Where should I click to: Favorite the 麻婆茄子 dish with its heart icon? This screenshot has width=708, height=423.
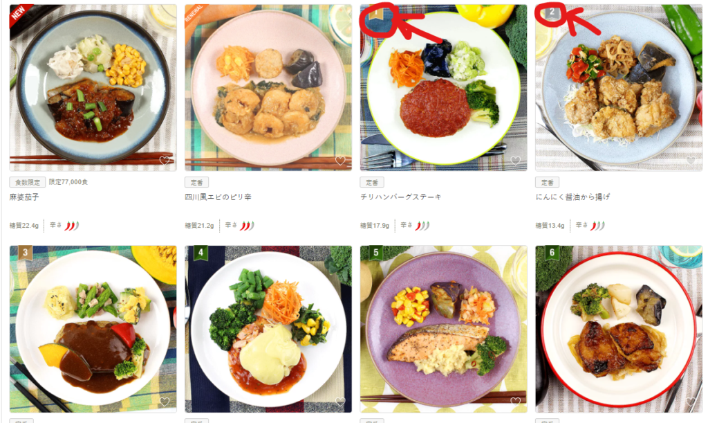[x=165, y=161]
